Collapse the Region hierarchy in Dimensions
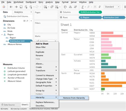The height and width of the screenshot is (111, 126). (x=2, y=35)
